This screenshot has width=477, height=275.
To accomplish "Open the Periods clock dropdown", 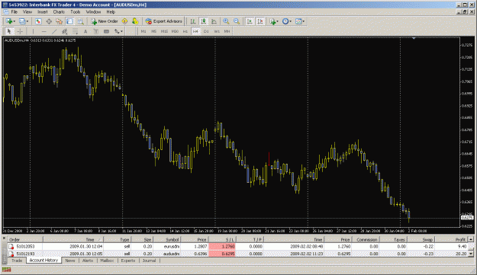I will coord(286,21).
